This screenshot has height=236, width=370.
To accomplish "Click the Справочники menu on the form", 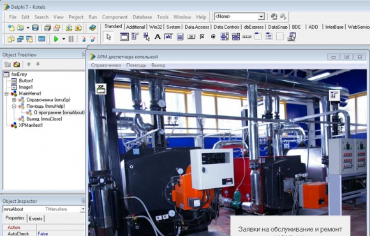I will tap(106, 65).
